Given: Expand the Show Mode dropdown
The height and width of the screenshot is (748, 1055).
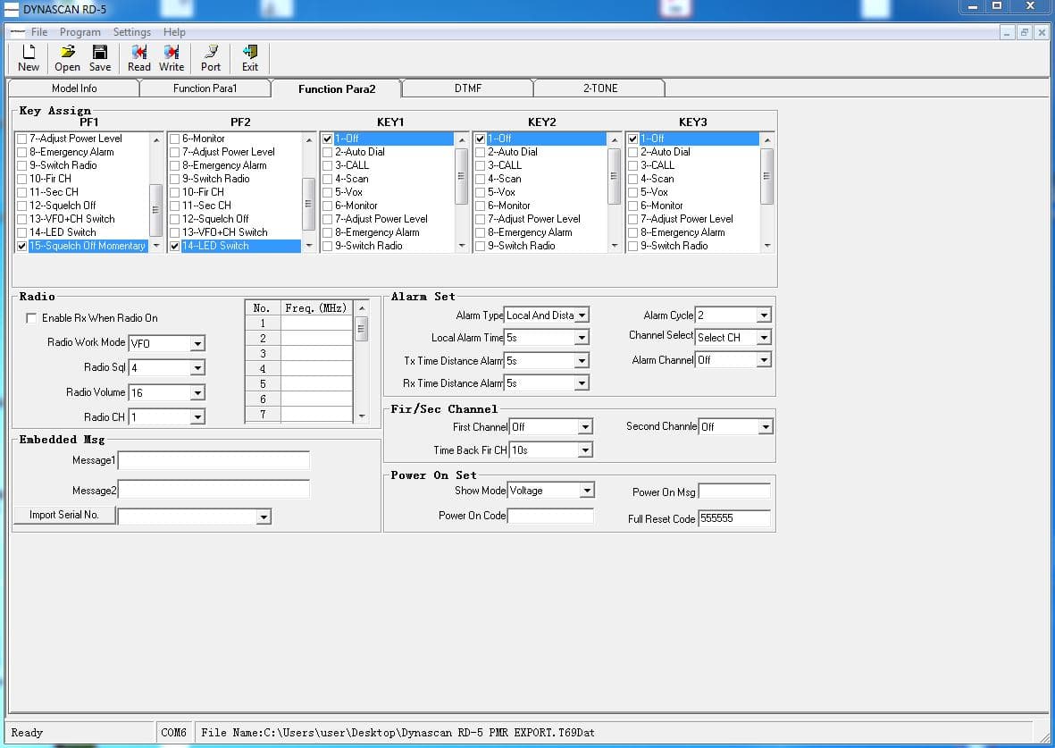Looking at the screenshot, I should point(587,490).
